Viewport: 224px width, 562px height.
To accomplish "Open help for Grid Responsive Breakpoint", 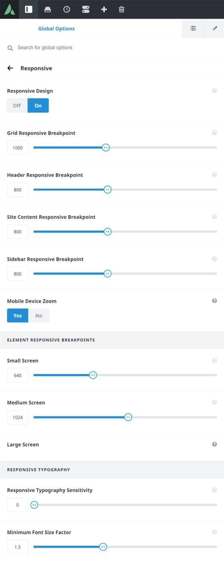I will [x=215, y=133].
